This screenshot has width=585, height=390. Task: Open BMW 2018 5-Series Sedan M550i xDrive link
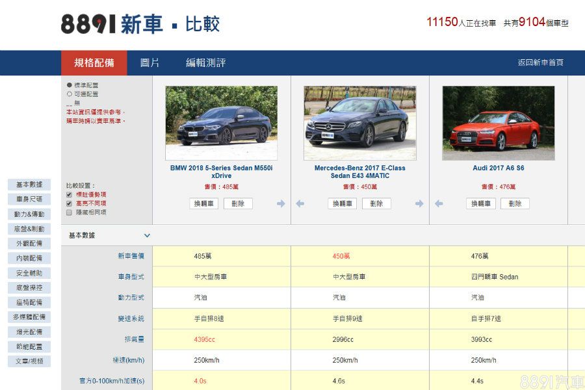(x=222, y=172)
